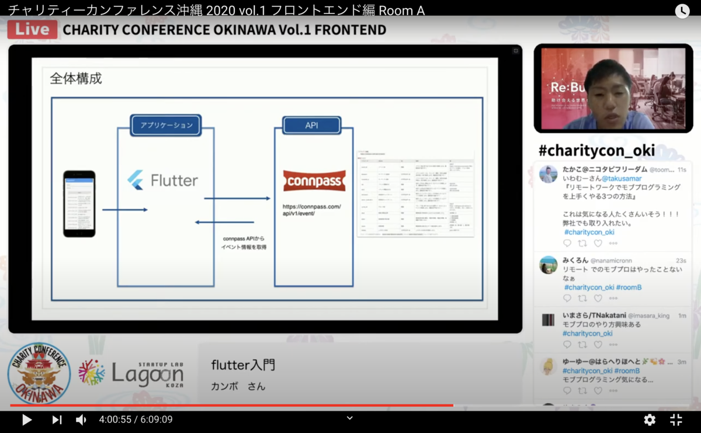Click the API label box
Viewport: 701px width, 433px height.
pyautogui.click(x=311, y=125)
